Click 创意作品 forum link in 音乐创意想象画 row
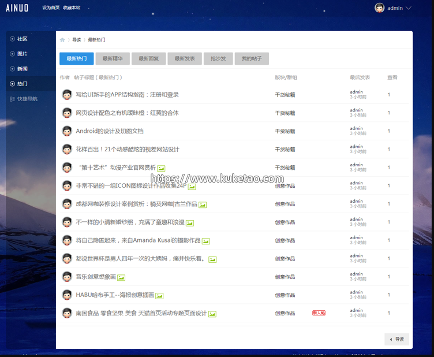The height and width of the screenshot is (357, 434). coord(285,277)
